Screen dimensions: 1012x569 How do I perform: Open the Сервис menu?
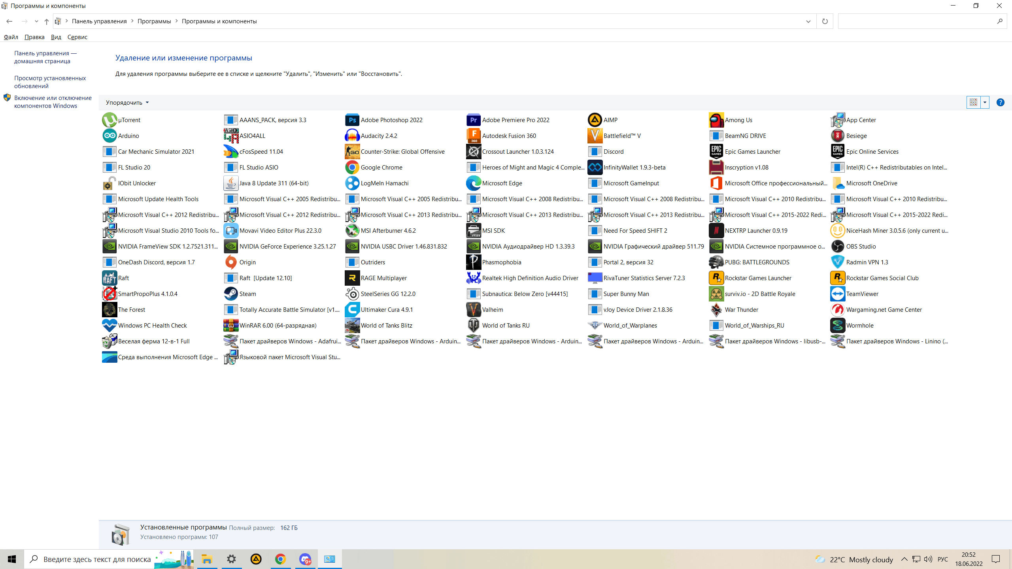tap(77, 37)
